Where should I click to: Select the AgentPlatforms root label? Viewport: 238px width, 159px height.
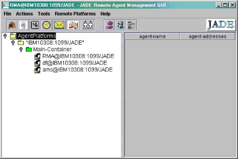(37, 36)
